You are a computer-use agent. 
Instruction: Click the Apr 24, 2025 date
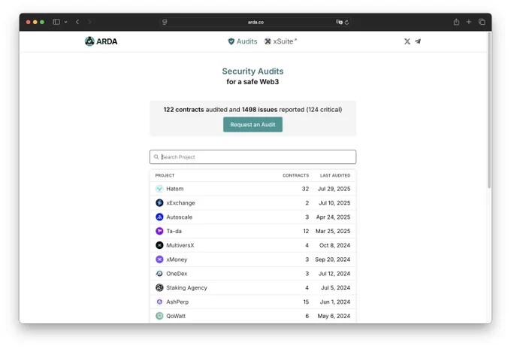(x=334, y=217)
